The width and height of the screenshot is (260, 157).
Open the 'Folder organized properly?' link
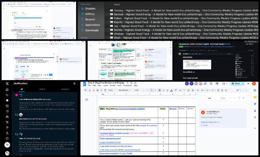(110, 138)
